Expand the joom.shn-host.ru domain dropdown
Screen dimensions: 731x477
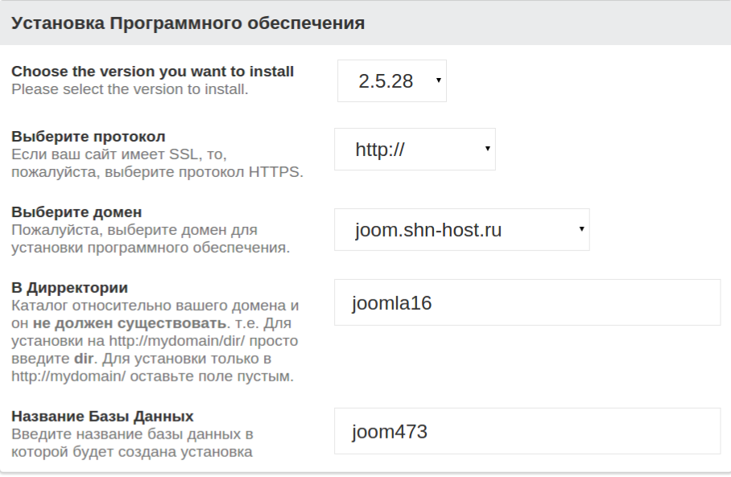pyautogui.click(x=451, y=230)
